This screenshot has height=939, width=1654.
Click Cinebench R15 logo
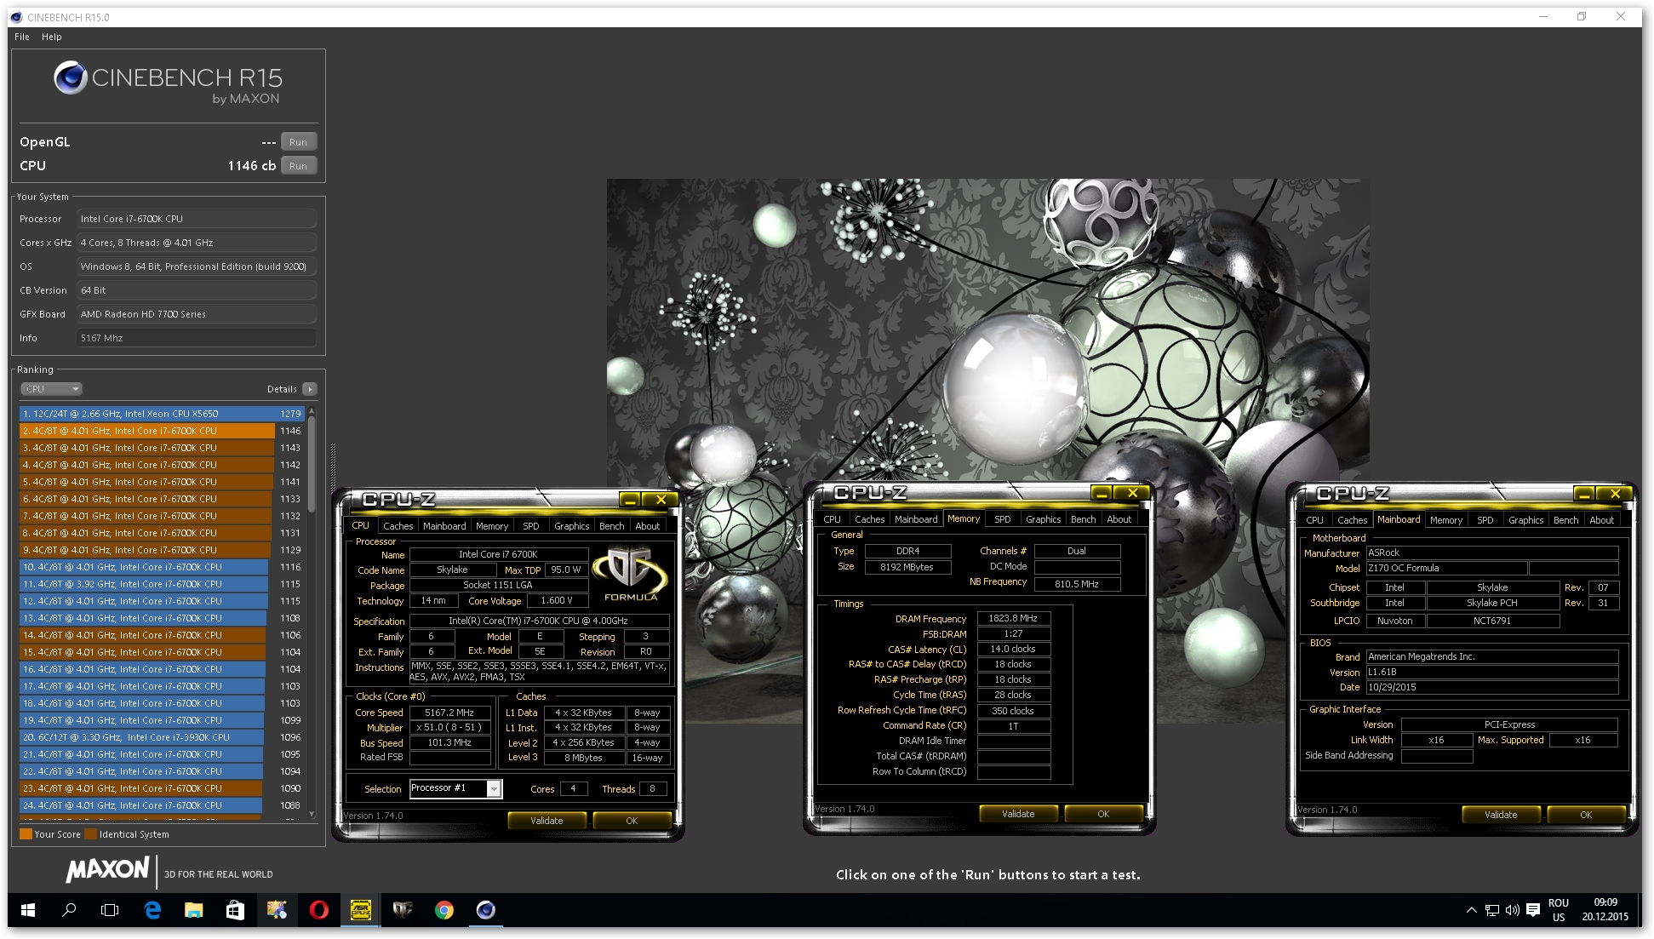pyautogui.click(x=168, y=84)
